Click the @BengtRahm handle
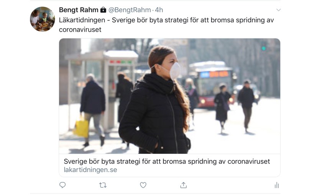322x195 pixels. tap(130, 10)
